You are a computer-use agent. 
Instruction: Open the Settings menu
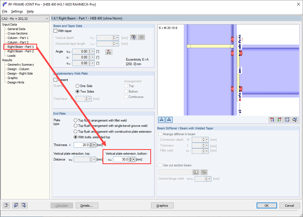tap(17, 11)
